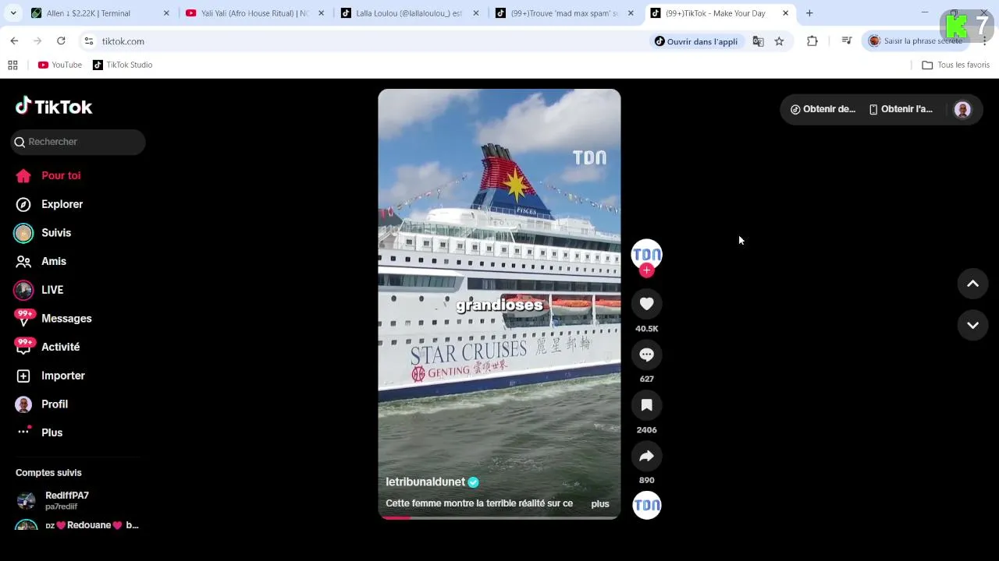
Task: Open the TDN creator profile avatar
Action: tap(646, 254)
